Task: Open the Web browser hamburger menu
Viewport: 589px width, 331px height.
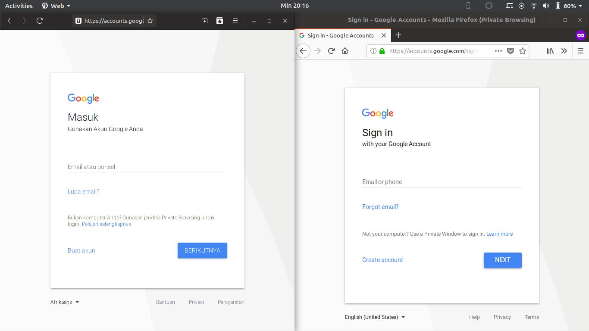Action: (235, 21)
